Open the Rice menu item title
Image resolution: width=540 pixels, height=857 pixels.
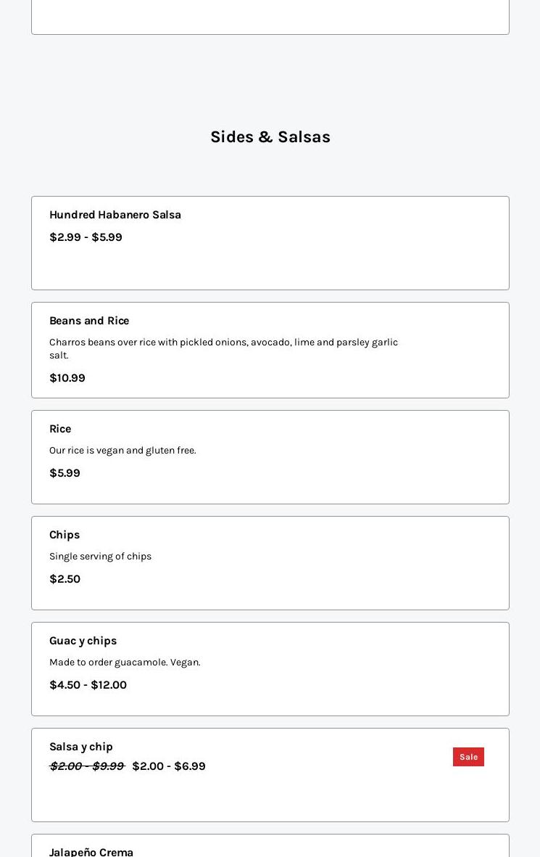[x=60, y=429]
